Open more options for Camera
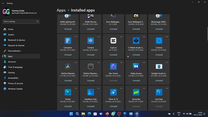 coord(98,37)
